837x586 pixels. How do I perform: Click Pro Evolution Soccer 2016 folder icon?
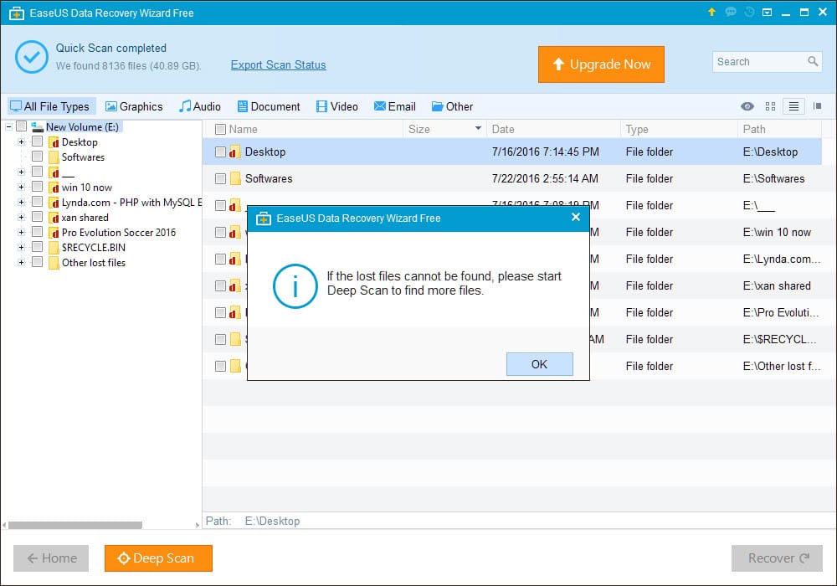point(54,232)
